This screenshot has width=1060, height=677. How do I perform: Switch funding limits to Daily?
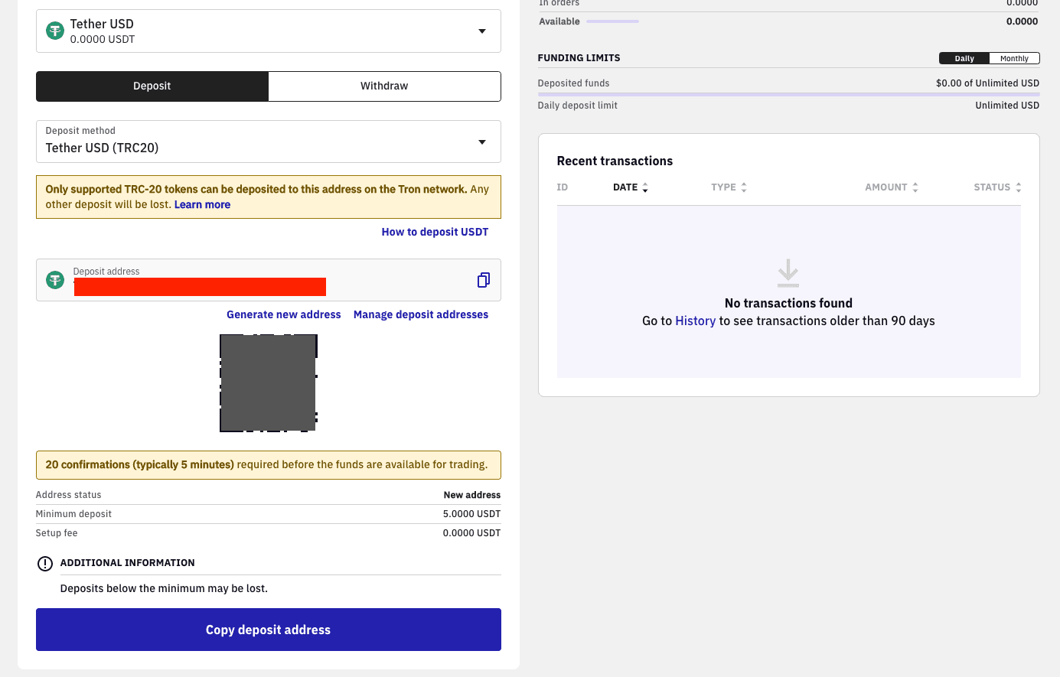point(964,58)
